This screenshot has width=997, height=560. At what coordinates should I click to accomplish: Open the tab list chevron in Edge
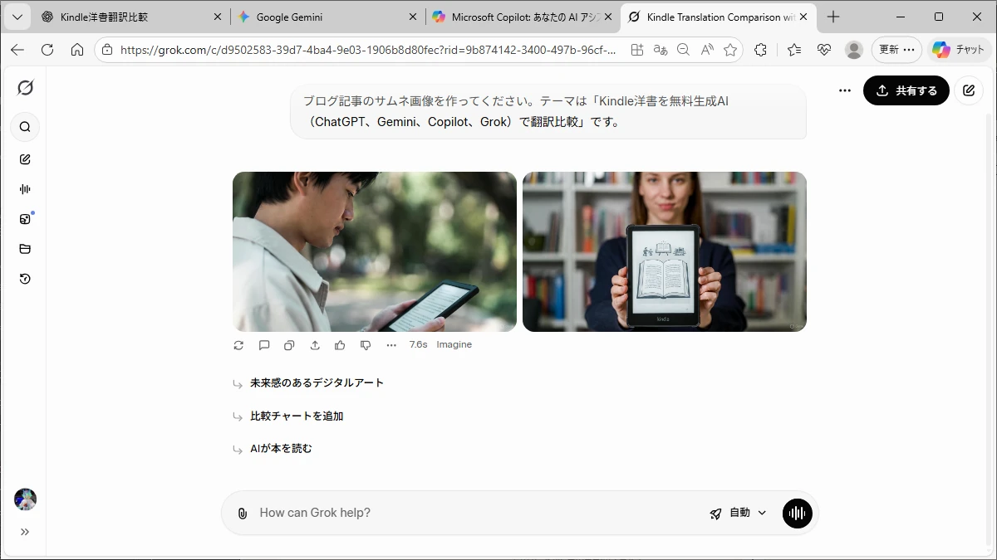pyautogui.click(x=17, y=17)
